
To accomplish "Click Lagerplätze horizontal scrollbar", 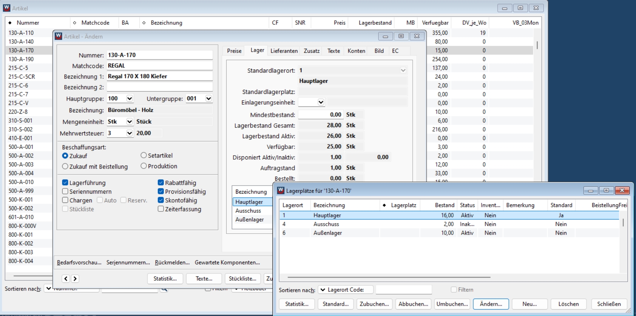I will [389, 277].
